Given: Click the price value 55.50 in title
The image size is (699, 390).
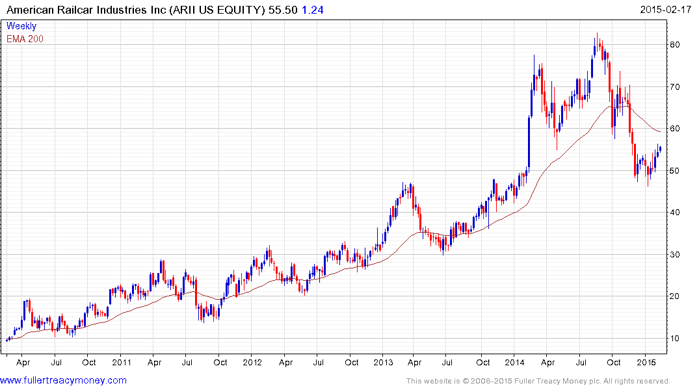Looking at the screenshot, I should (x=283, y=10).
